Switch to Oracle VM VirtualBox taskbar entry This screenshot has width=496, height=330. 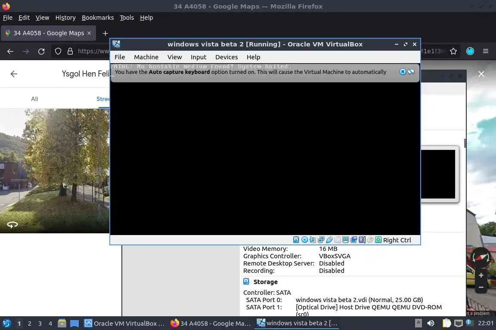pyautogui.click(x=124, y=324)
